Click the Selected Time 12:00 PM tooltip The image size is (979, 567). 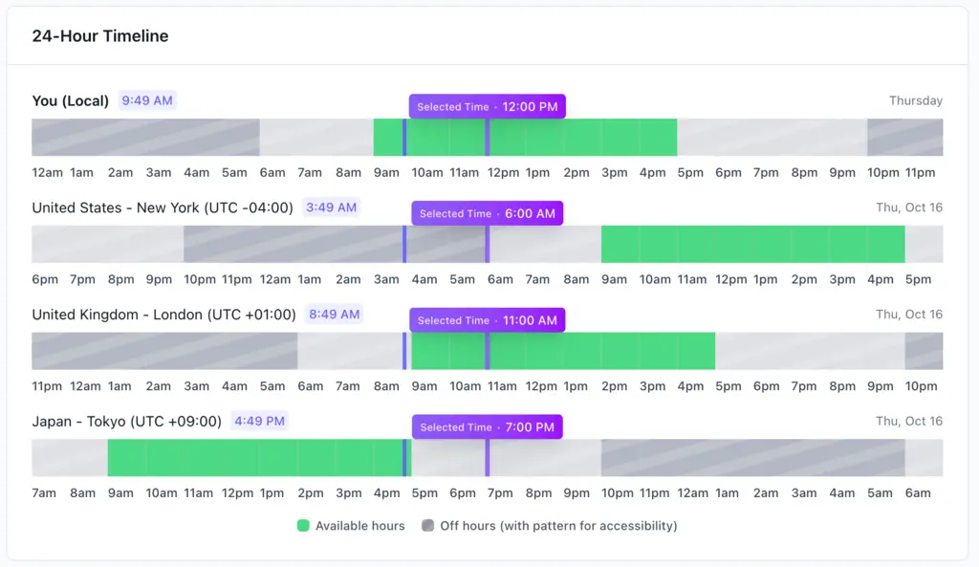(487, 107)
